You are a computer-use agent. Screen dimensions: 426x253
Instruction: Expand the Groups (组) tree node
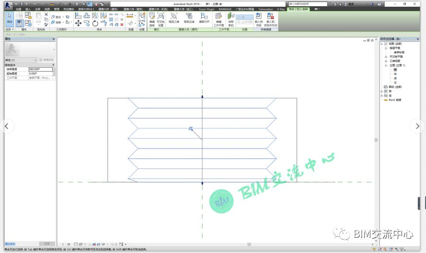(x=381, y=95)
